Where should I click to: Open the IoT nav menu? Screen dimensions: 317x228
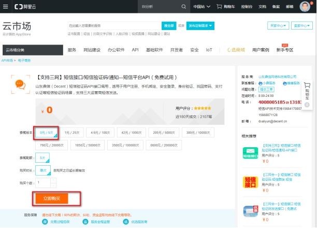(x=209, y=50)
